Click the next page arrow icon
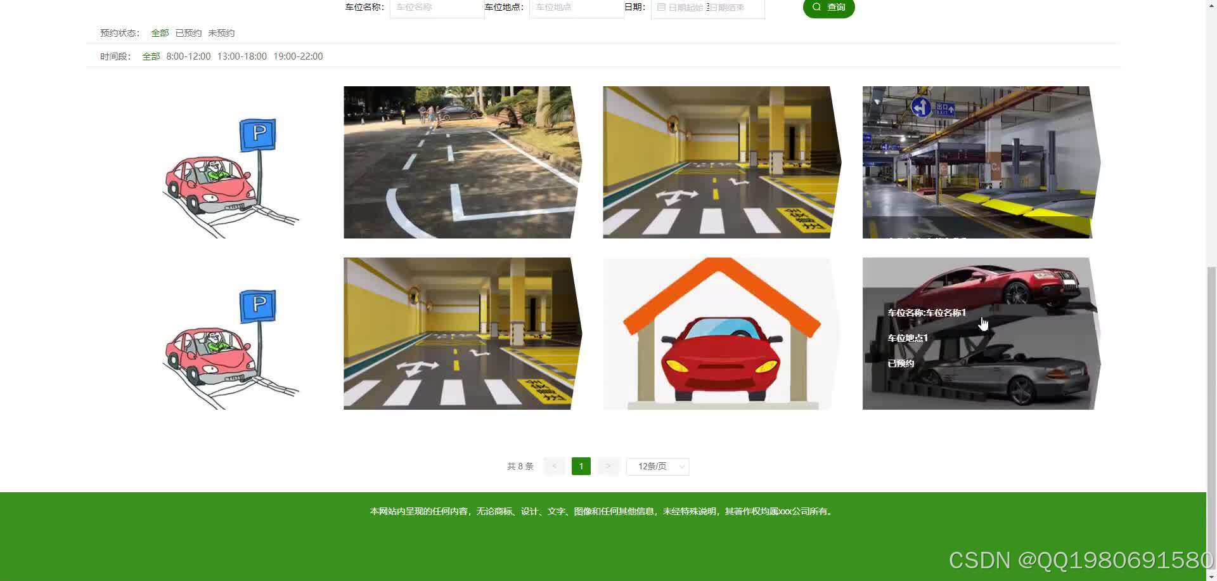The height and width of the screenshot is (581, 1217). 608,466
